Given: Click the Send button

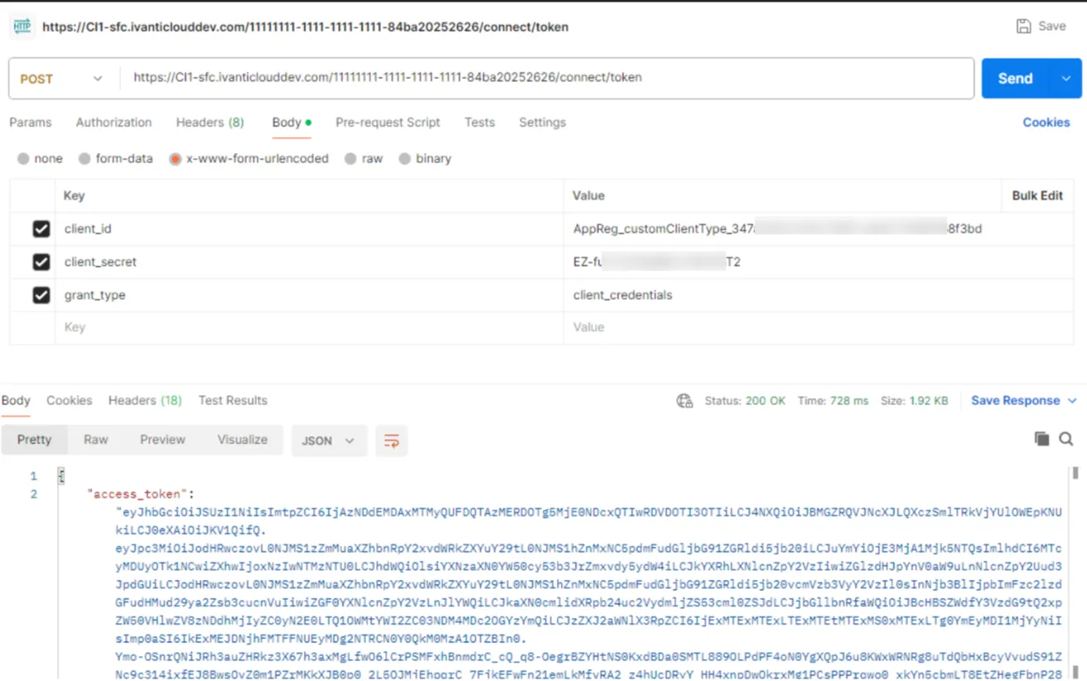Looking at the screenshot, I should coord(1016,79).
